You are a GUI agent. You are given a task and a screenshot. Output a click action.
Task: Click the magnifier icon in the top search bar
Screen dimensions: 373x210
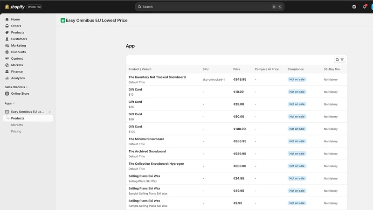coord(139,7)
